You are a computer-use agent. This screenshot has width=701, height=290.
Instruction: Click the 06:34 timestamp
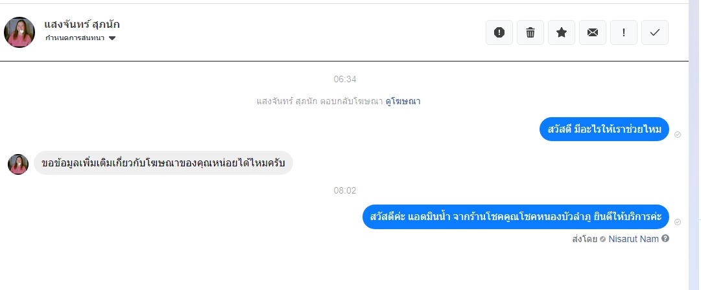coord(345,79)
